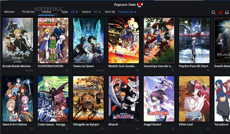Select the Towa no Quon poster
Viewport: 230px width, 134px height.
click(88, 41)
